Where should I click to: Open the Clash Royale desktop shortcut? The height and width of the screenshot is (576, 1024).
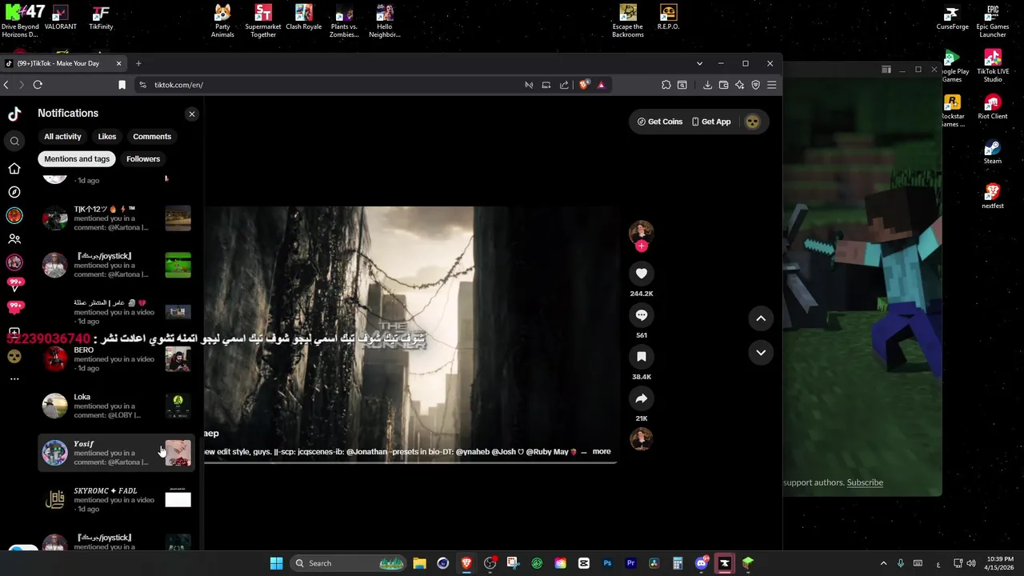pos(303,18)
